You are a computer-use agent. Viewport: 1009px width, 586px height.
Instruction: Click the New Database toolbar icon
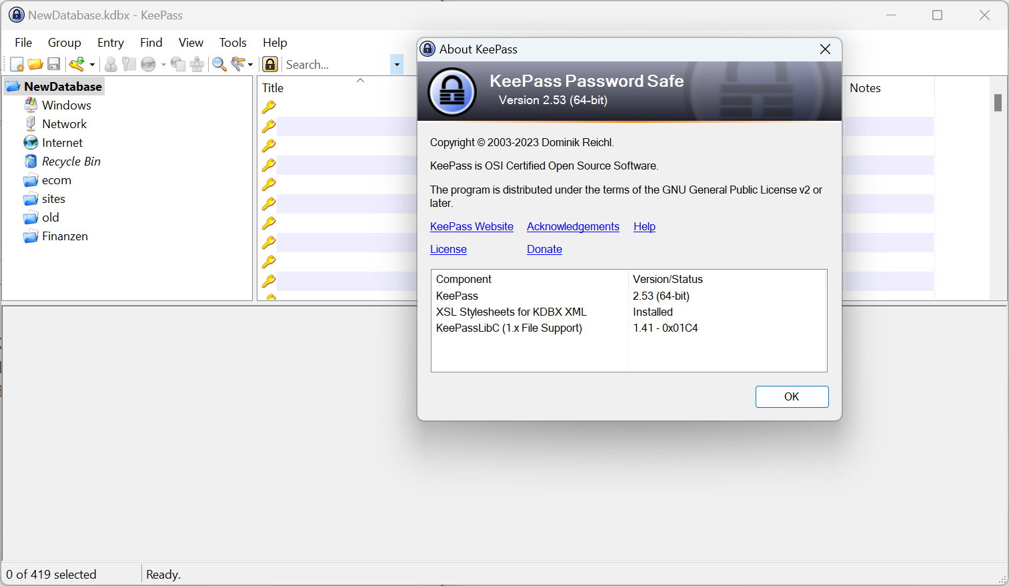[17, 64]
